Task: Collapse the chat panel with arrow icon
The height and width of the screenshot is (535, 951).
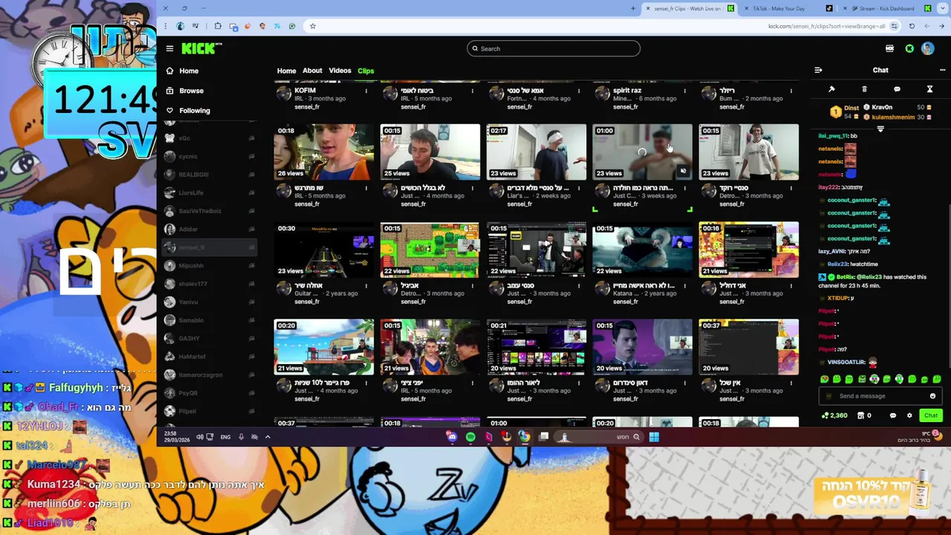Action: point(818,70)
